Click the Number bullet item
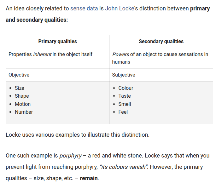Viewport: 216px width, 189px height. (x=24, y=112)
